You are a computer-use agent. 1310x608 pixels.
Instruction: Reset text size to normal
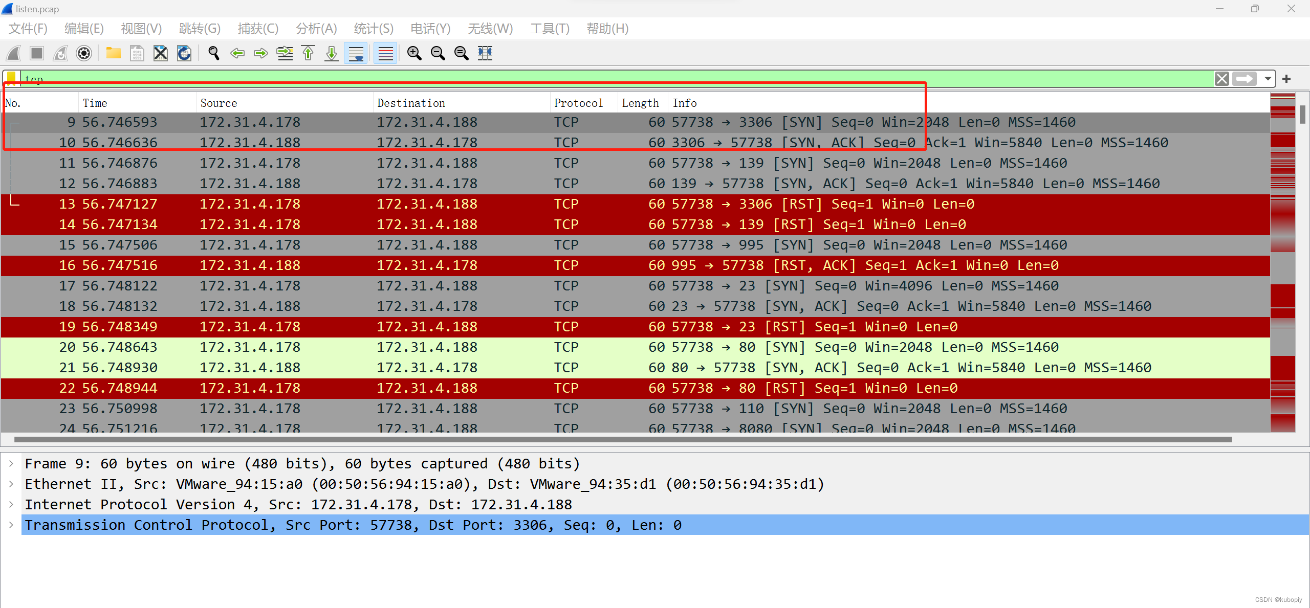[462, 53]
